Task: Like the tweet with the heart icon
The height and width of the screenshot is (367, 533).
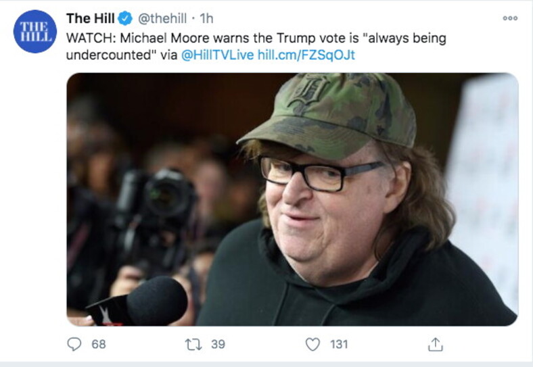Action: (x=312, y=345)
